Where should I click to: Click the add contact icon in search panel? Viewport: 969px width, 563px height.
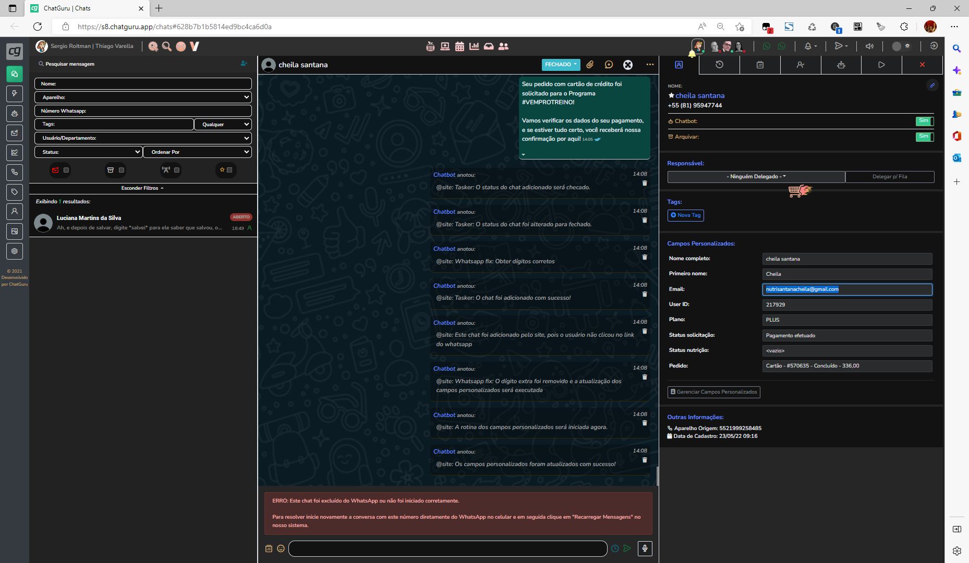coord(244,64)
